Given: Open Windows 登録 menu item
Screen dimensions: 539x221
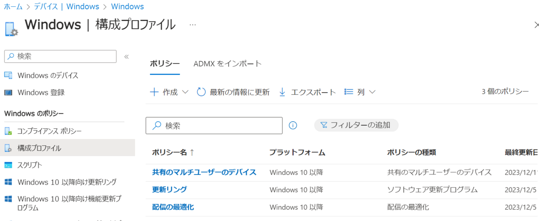Looking at the screenshot, I should pos(41,93).
